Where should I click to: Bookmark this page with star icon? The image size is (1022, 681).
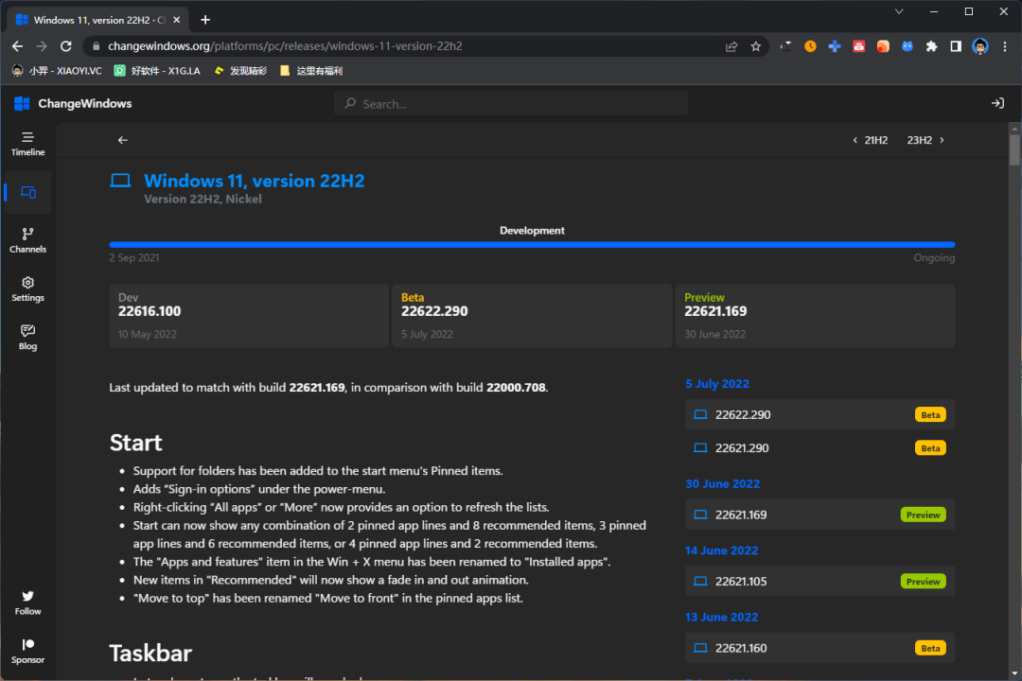(756, 46)
